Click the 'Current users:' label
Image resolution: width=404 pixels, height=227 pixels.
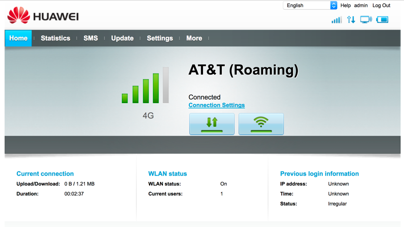coord(165,194)
